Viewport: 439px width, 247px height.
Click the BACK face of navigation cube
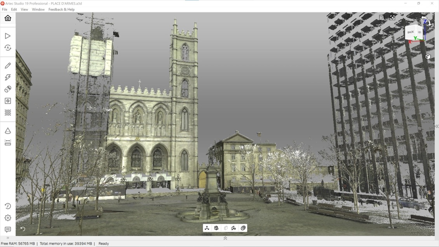pos(411,32)
